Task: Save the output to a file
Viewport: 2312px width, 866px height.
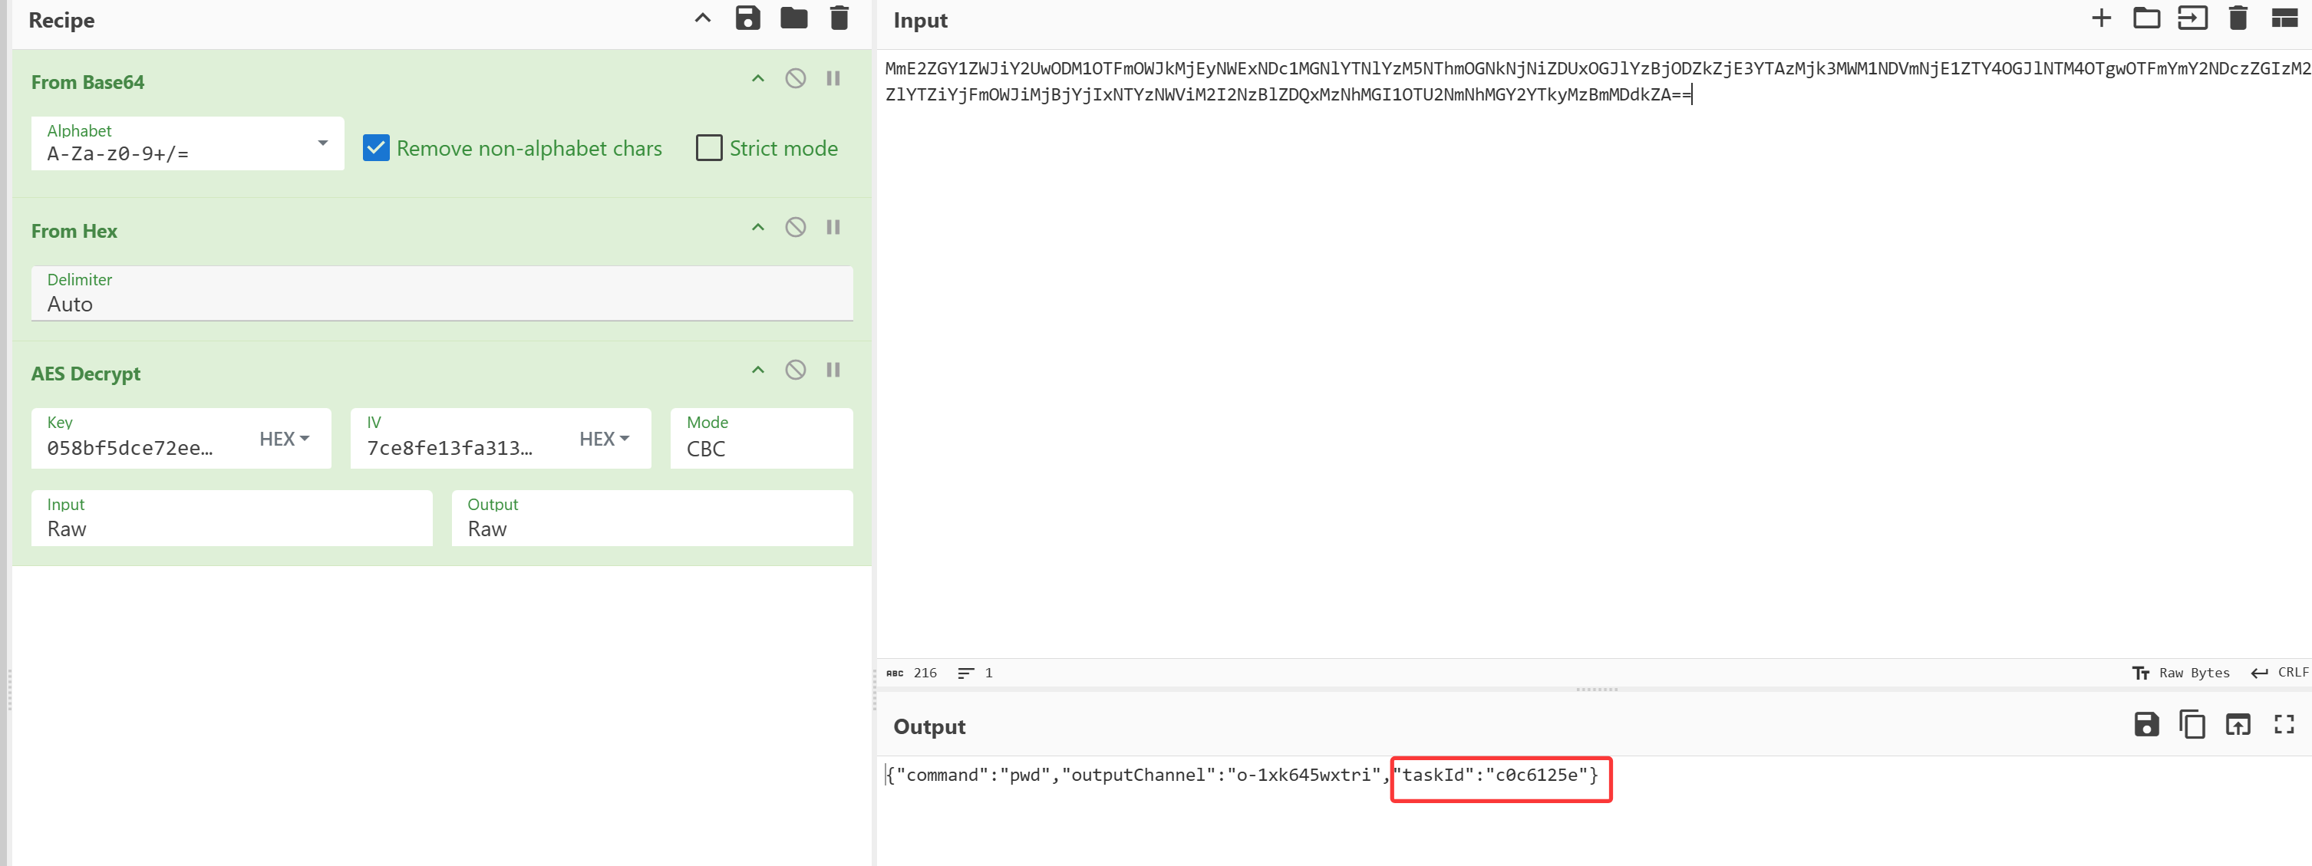Action: point(2146,724)
